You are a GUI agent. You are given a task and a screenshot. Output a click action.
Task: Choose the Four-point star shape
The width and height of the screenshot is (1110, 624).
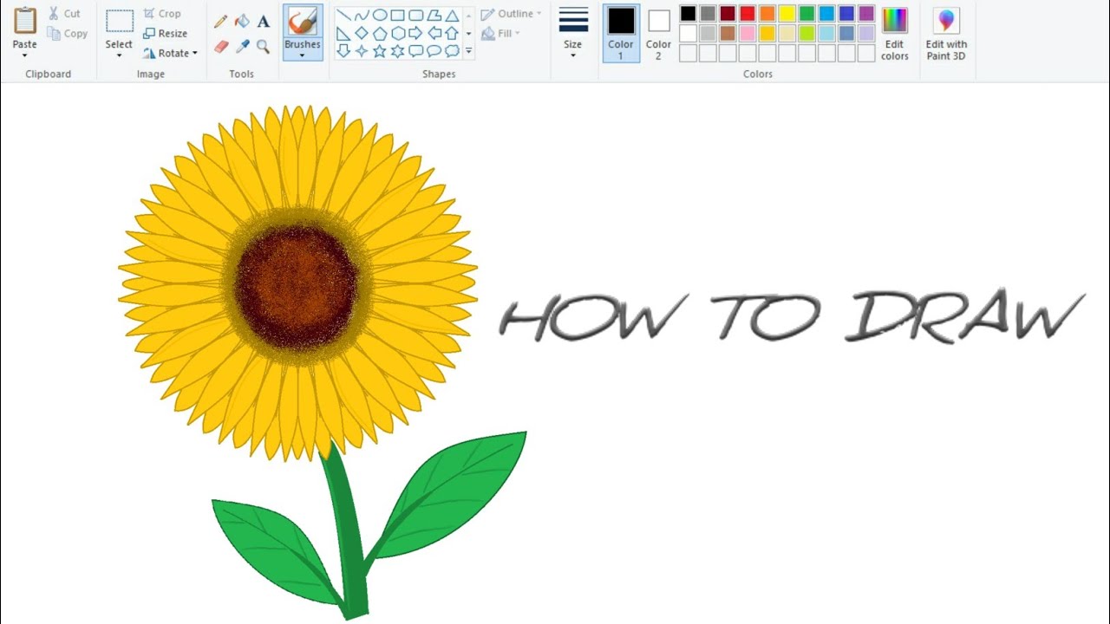click(x=362, y=51)
